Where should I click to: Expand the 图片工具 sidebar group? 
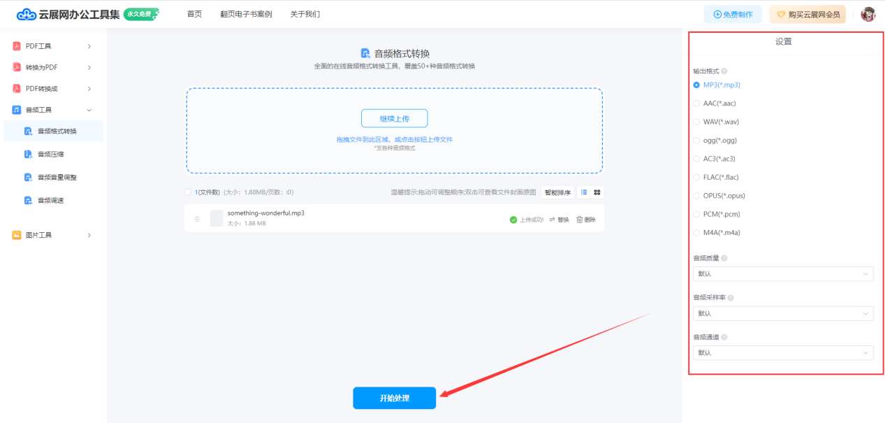point(89,235)
